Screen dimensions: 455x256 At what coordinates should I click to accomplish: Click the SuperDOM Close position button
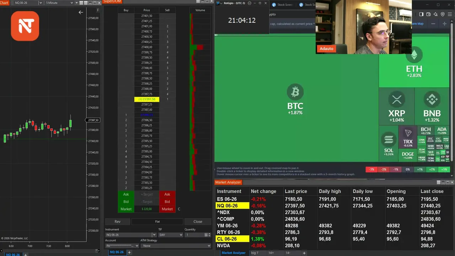pos(198,222)
